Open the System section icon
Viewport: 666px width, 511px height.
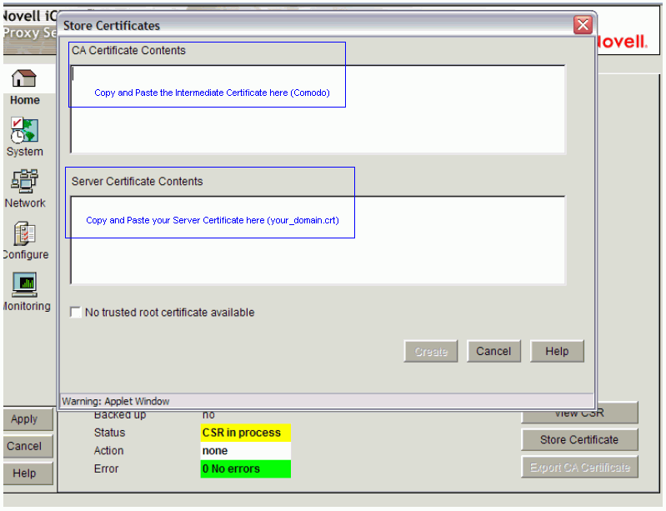pos(24,129)
